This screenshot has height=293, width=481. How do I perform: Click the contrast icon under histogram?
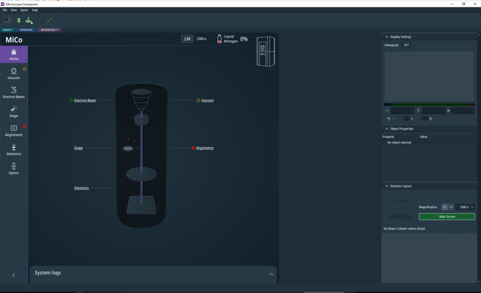pos(448,111)
